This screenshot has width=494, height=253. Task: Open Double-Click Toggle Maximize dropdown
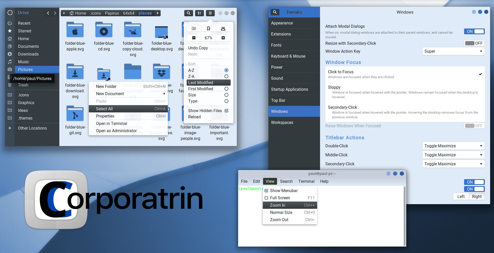454,146
